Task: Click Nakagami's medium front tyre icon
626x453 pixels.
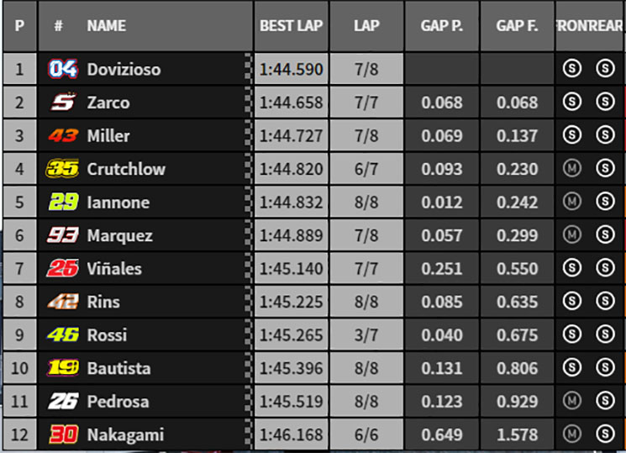Action: click(x=571, y=434)
